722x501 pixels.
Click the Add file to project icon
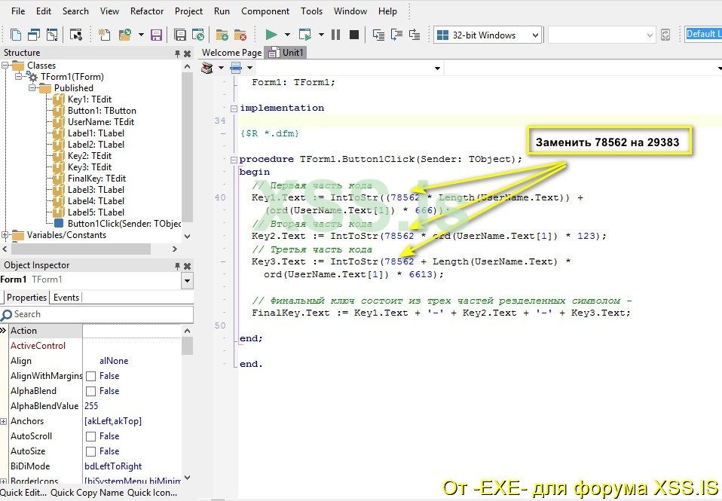click(222, 35)
